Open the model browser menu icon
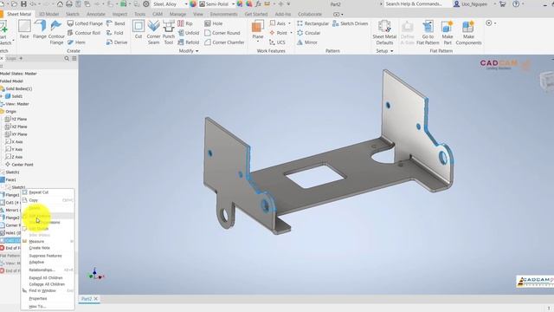Viewport: 554px width, 312px height. [x=74, y=58]
